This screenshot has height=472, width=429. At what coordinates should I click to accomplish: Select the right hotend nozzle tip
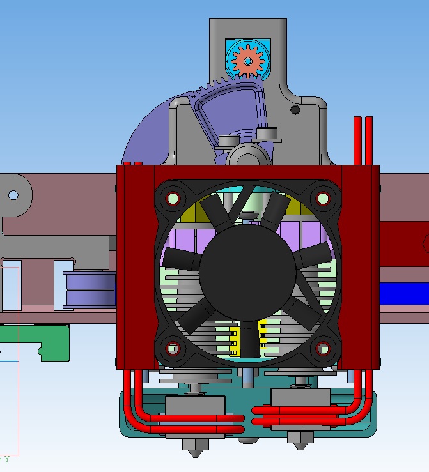pos(300,441)
